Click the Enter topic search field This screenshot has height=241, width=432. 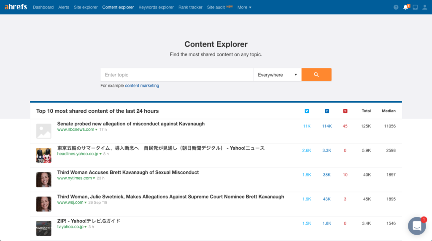click(x=177, y=75)
